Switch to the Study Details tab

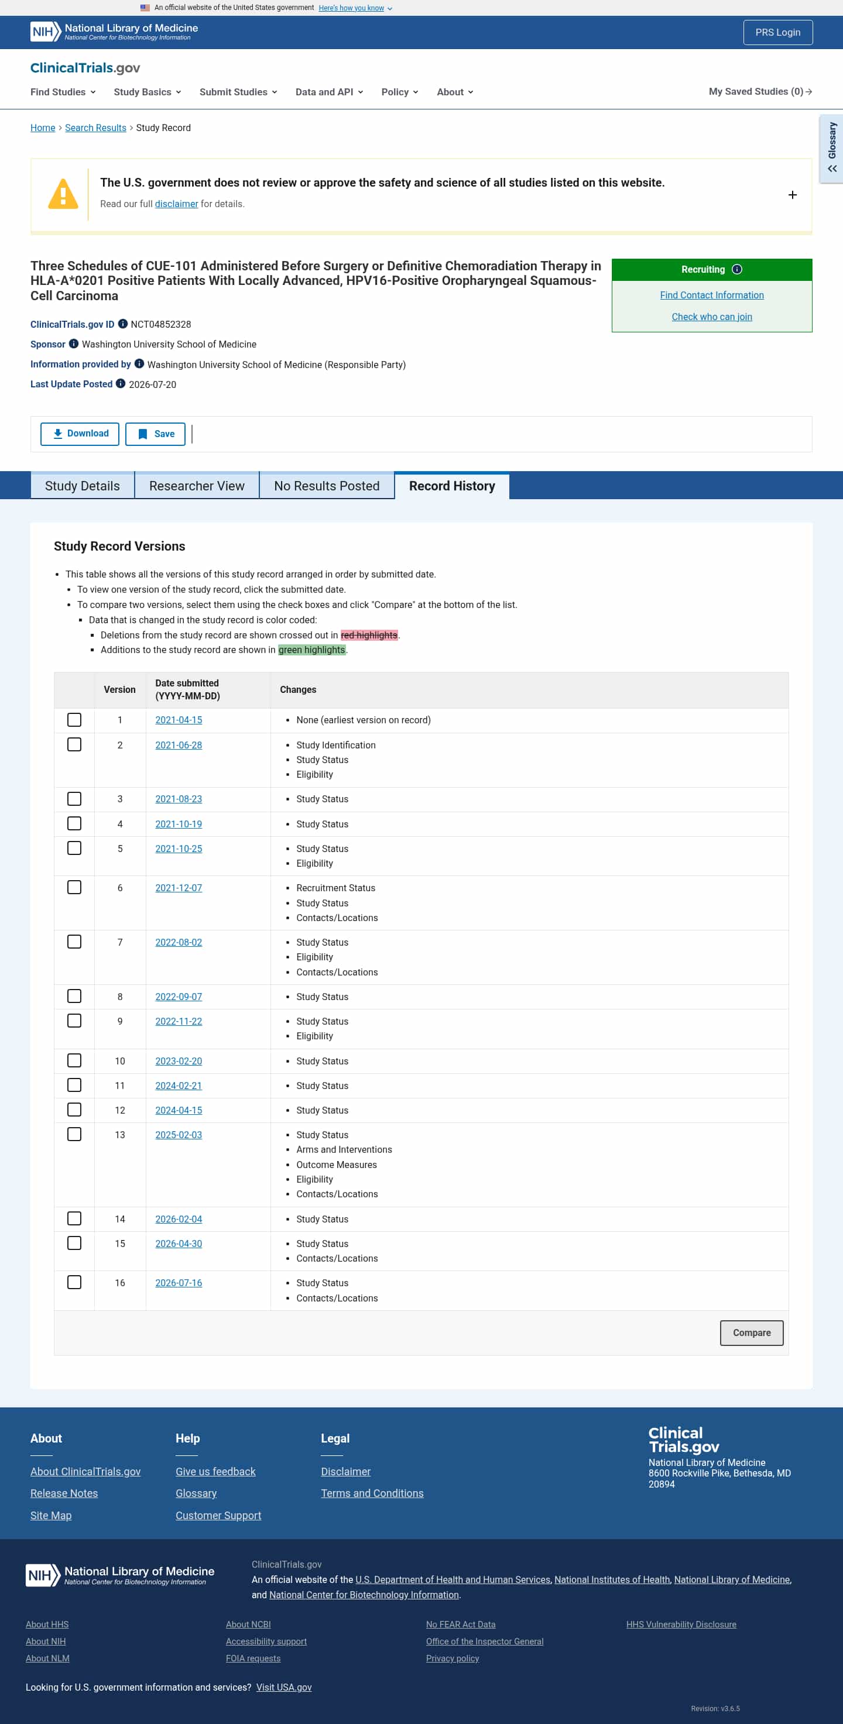pyautogui.click(x=83, y=486)
